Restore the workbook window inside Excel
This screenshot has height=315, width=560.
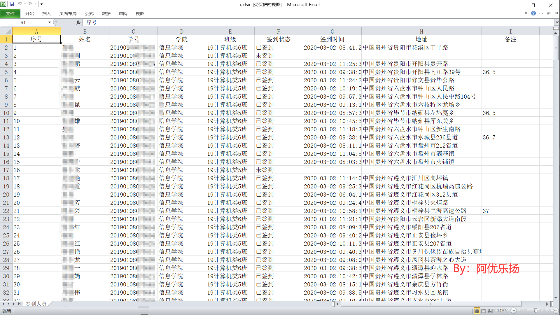pos(549,13)
